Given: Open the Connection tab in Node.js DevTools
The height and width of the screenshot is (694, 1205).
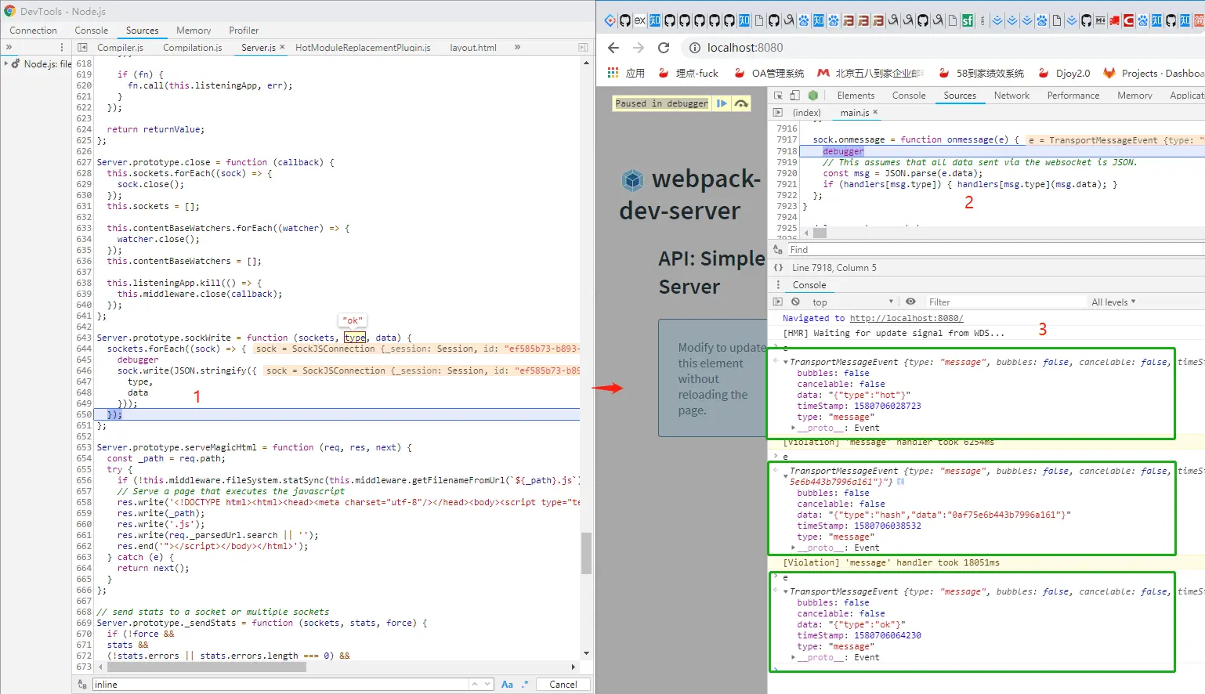Looking at the screenshot, I should click(33, 31).
